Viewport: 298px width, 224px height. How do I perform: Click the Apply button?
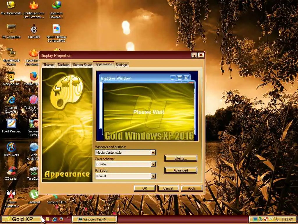pyautogui.click(x=192, y=188)
